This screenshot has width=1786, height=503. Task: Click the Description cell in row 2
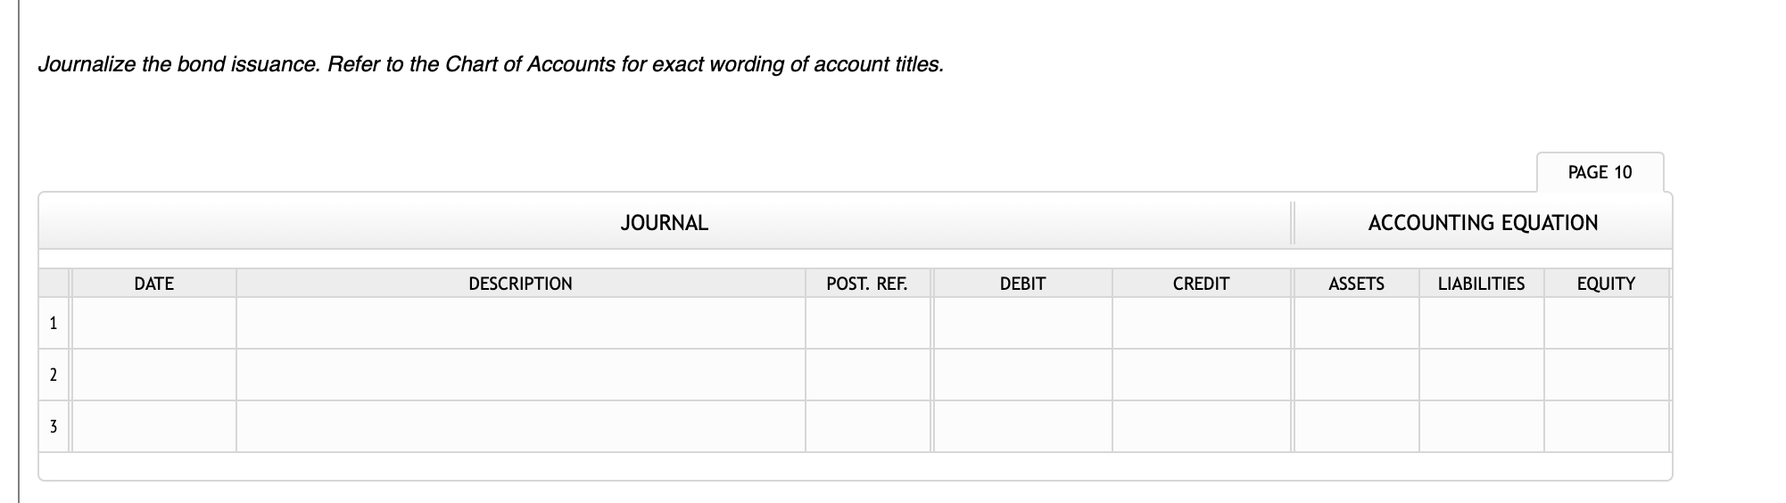(x=520, y=375)
